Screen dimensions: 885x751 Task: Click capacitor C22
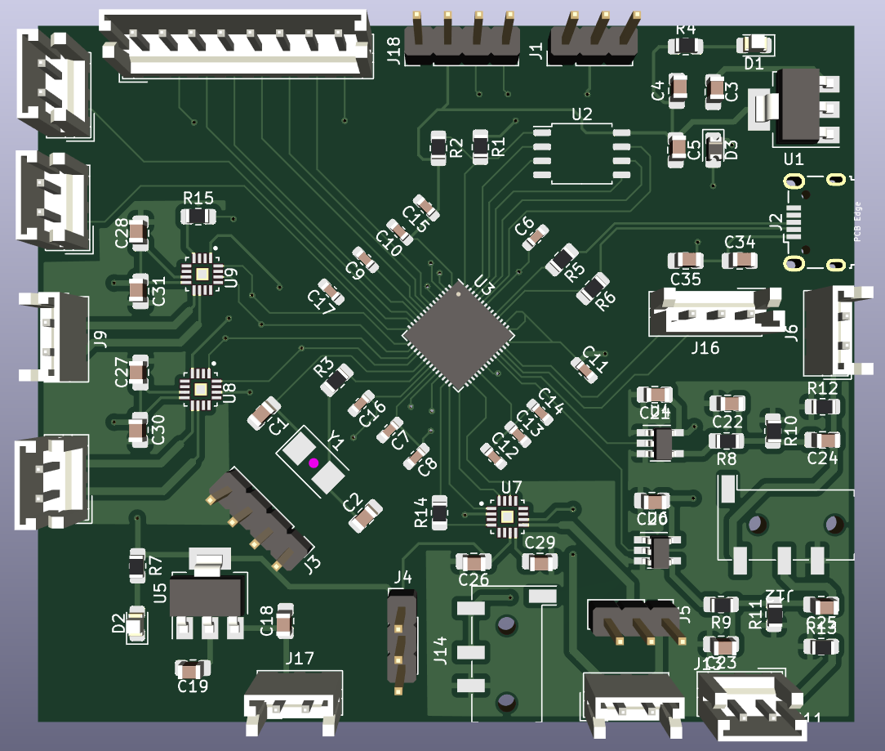pyautogui.click(x=727, y=404)
